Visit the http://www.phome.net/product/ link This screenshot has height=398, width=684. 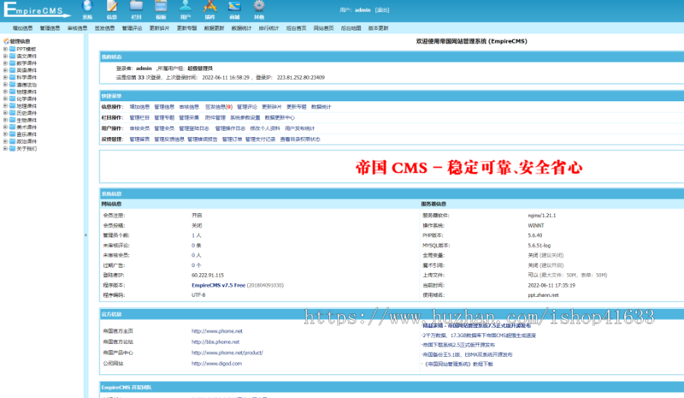(227, 352)
